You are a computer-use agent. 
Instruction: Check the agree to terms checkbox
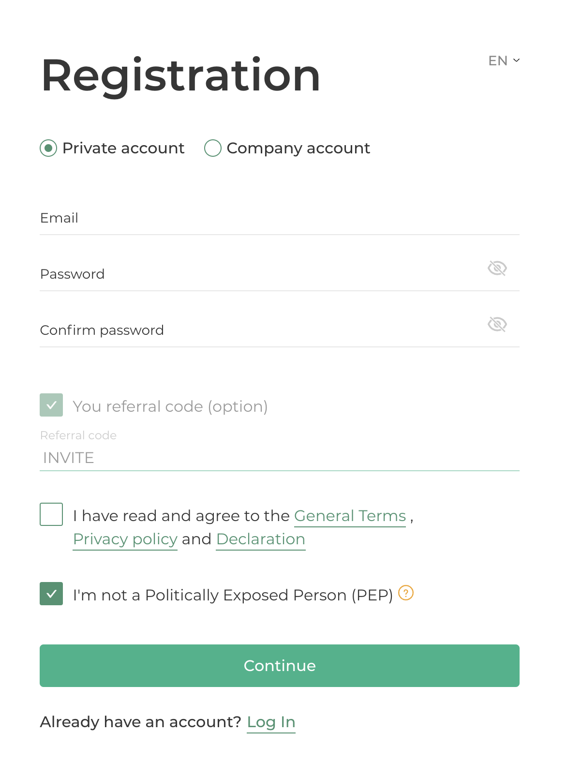pos(51,514)
